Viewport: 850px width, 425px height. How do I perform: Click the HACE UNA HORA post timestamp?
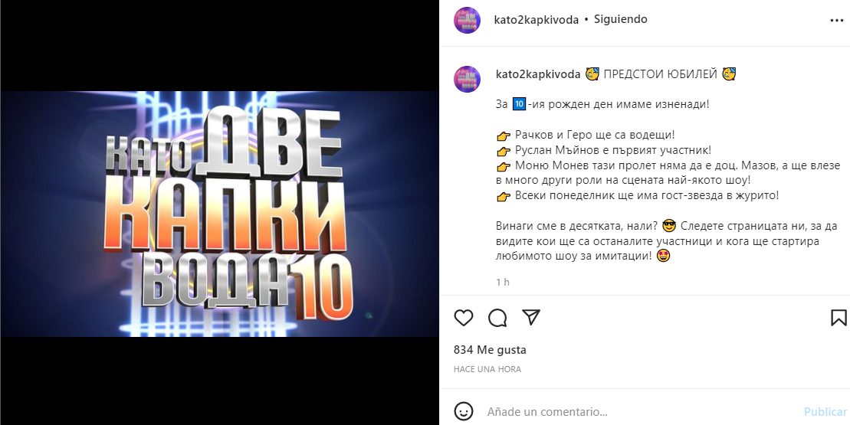487,369
